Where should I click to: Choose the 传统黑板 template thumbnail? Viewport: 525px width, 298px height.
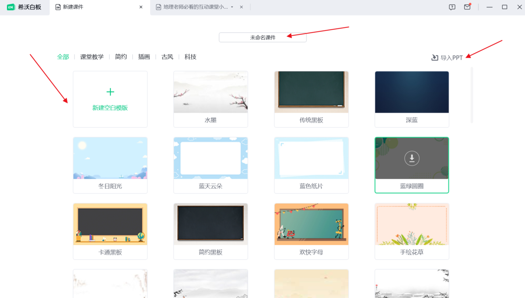click(311, 92)
